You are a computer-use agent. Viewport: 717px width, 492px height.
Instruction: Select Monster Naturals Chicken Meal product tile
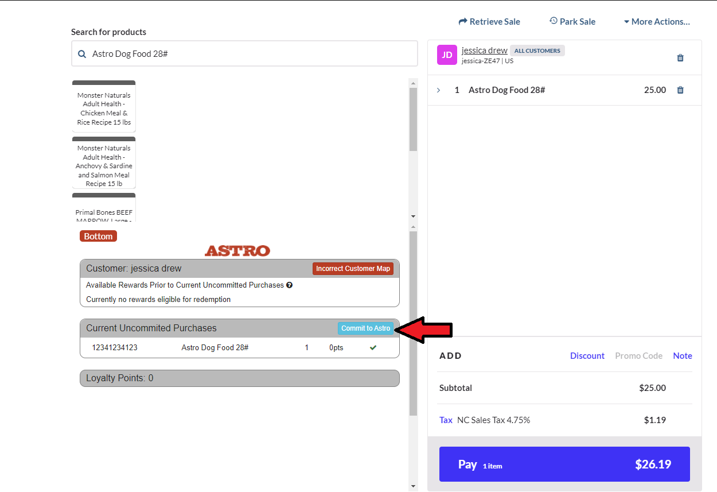pyautogui.click(x=104, y=109)
